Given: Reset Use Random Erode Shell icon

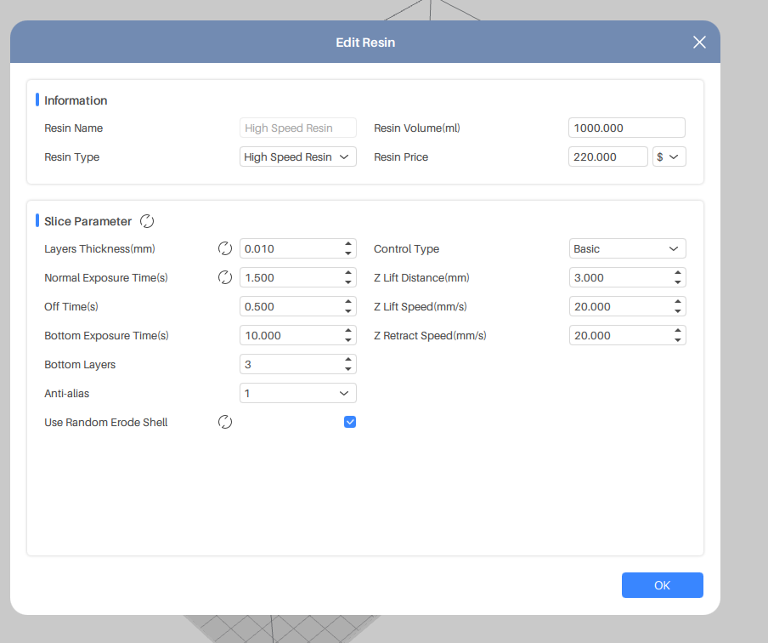Looking at the screenshot, I should click(225, 422).
